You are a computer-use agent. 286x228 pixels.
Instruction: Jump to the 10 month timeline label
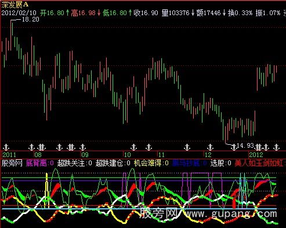(127, 155)
